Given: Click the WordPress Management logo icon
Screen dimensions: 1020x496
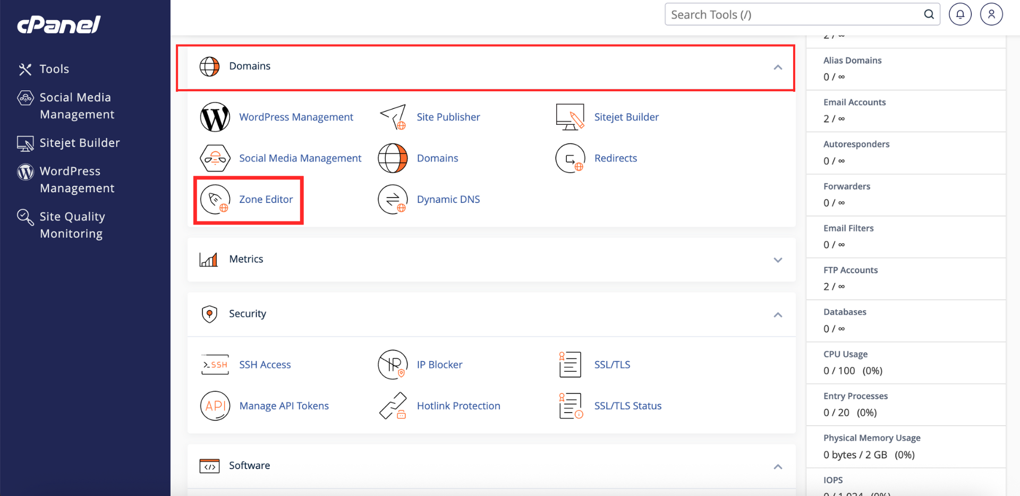Looking at the screenshot, I should click(x=215, y=117).
